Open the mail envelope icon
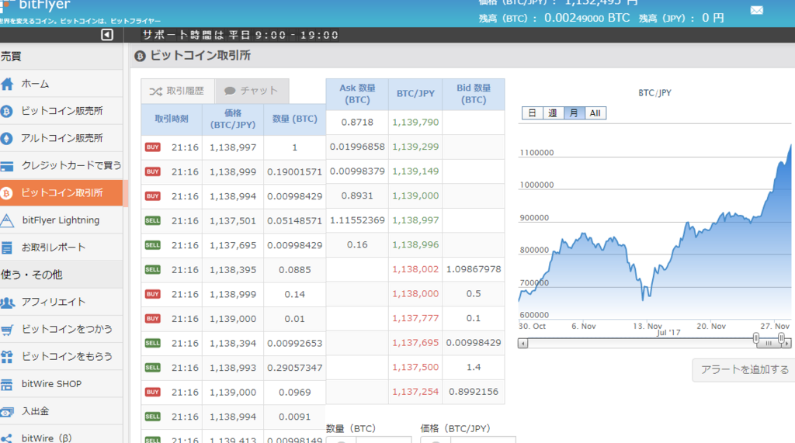The height and width of the screenshot is (443, 795). click(x=756, y=10)
